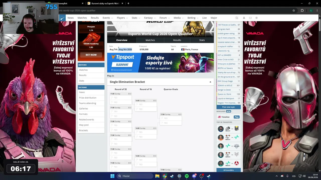This screenshot has width=321, height=180.
Task: Open File Explorer from the taskbar
Action: pyautogui.click(x=157, y=176)
